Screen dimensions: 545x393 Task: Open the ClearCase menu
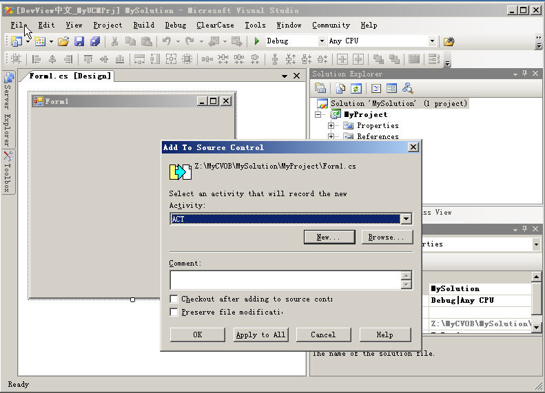tap(215, 25)
